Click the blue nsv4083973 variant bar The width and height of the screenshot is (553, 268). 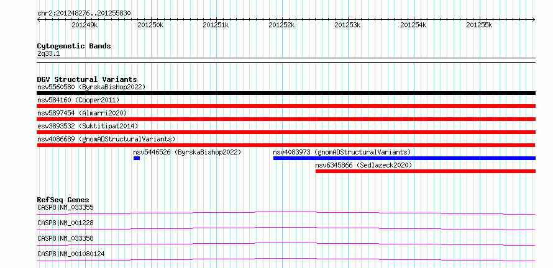[x=404, y=158]
